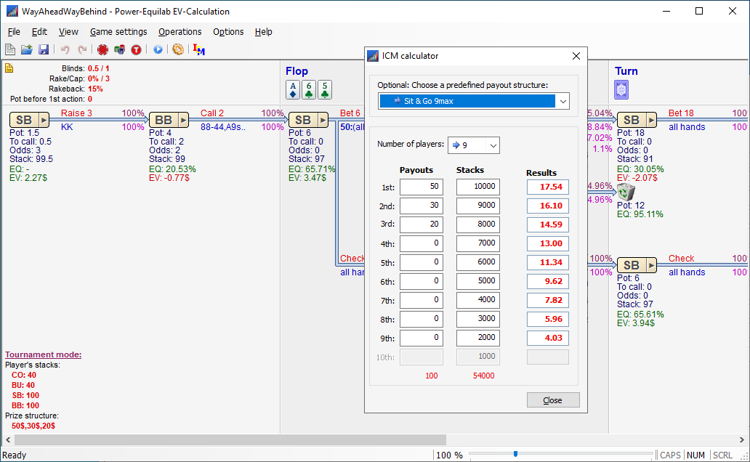750x462 pixels.
Task: Click the Undo arrow icon
Action: [x=65, y=49]
